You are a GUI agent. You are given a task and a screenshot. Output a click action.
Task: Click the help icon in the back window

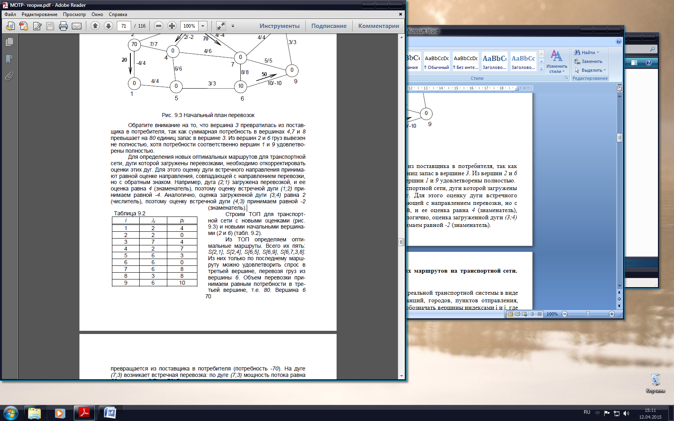click(x=649, y=63)
